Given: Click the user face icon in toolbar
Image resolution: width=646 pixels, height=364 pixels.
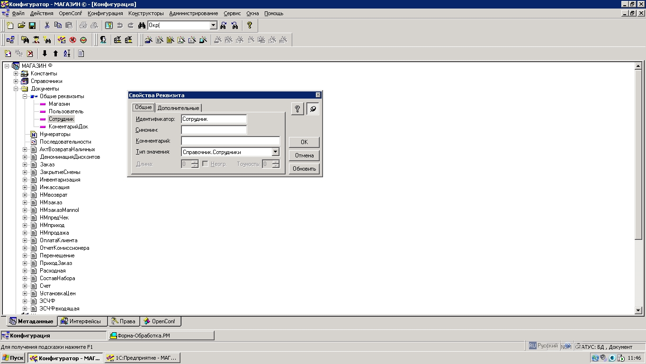Looking at the screenshot, I should (x=103, y=40).
